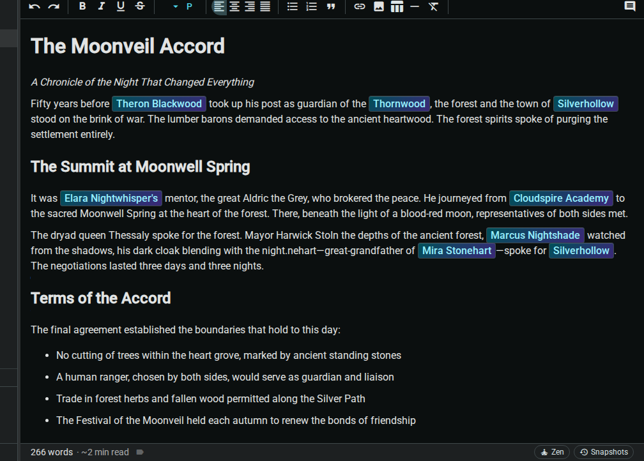Click Silverhollow link after 'spoke for'

581,251
